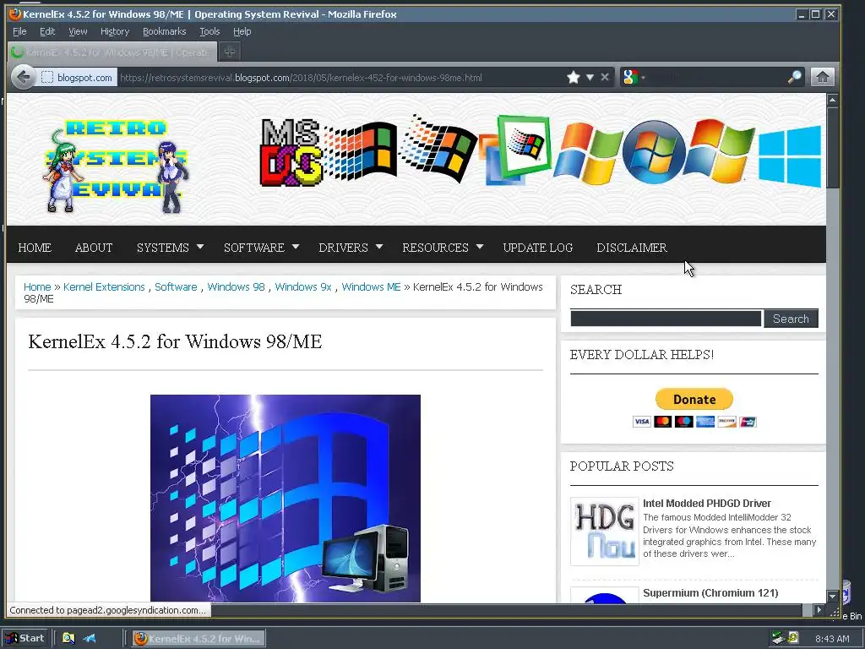Image resolution: width=865 pixels, height=649 pixels.
Task: Open the Windows Start menu
Action: (x=26, y=638)
